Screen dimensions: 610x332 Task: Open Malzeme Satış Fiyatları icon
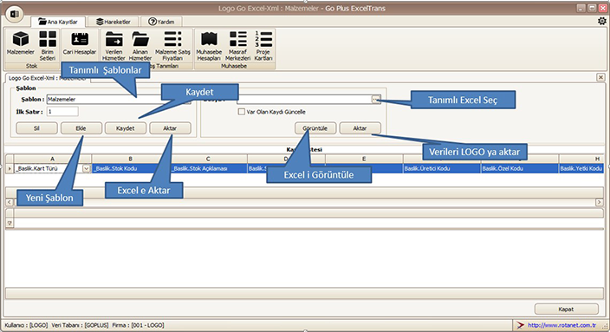click(172, 46)
